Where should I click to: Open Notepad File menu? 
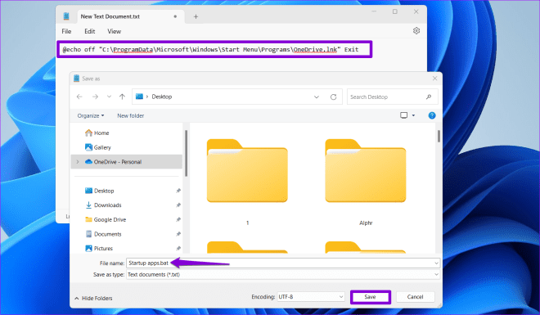66,31
